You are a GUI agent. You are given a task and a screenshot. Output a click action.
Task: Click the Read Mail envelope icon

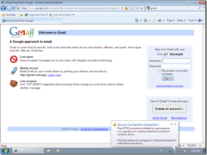(154, 20)
